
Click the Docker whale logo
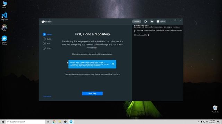click(x=46, y=21)
